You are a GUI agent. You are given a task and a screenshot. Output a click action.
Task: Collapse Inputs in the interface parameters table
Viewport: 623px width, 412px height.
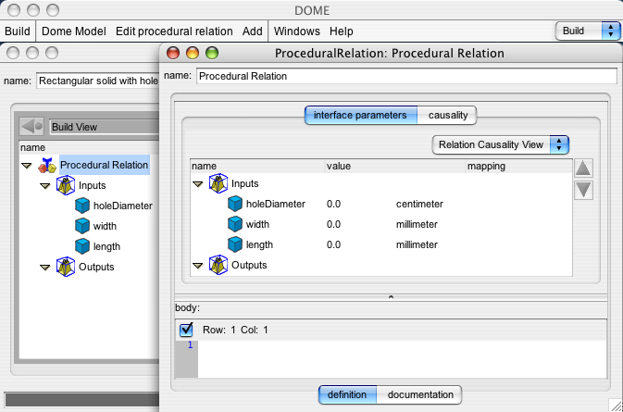click(x=197, y=184)
